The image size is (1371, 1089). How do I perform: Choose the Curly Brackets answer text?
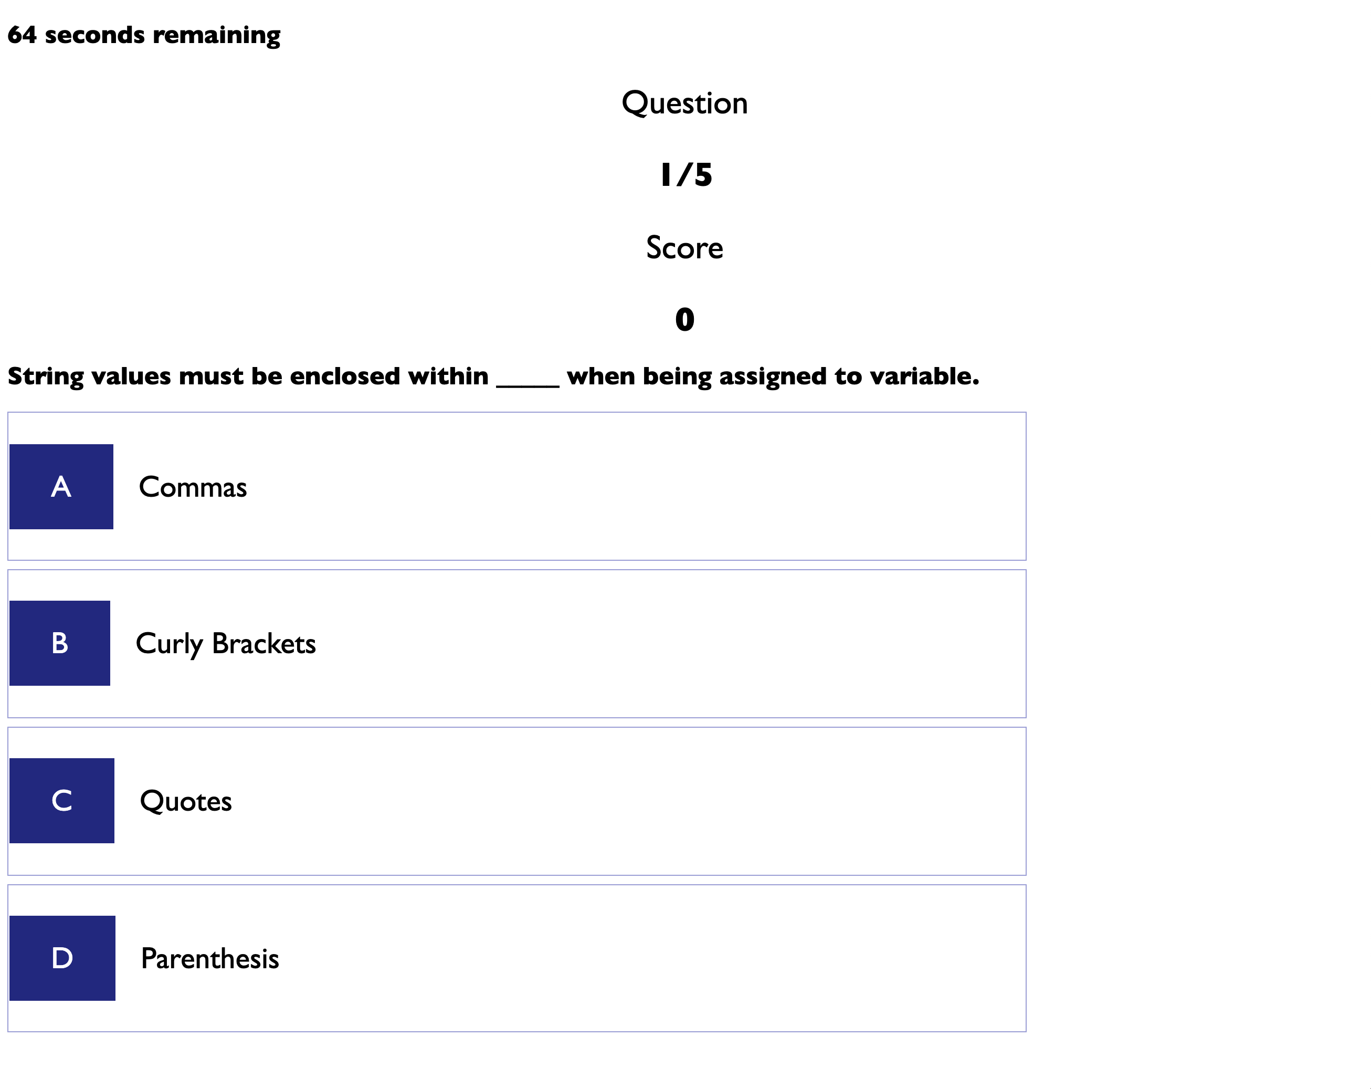point(226,644)
